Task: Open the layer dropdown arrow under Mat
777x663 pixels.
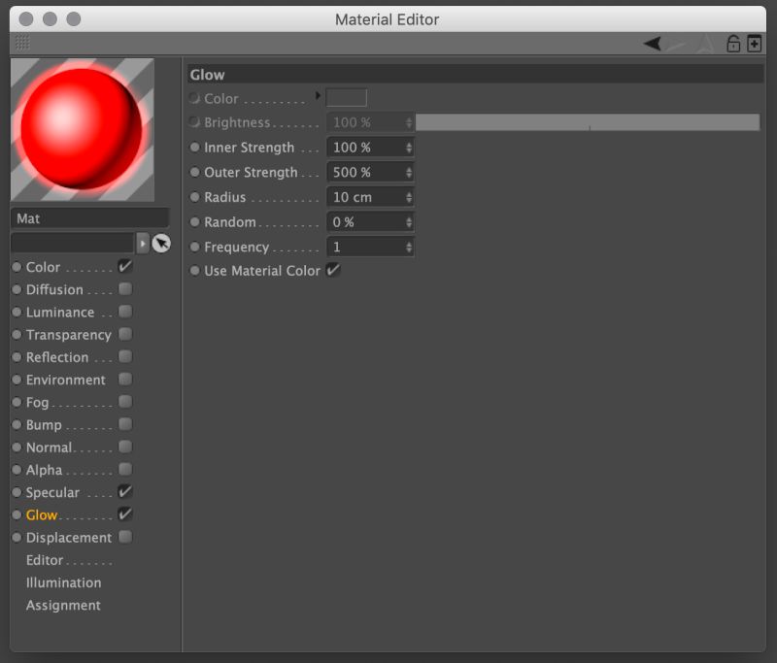Action: [x=143, y=243]
